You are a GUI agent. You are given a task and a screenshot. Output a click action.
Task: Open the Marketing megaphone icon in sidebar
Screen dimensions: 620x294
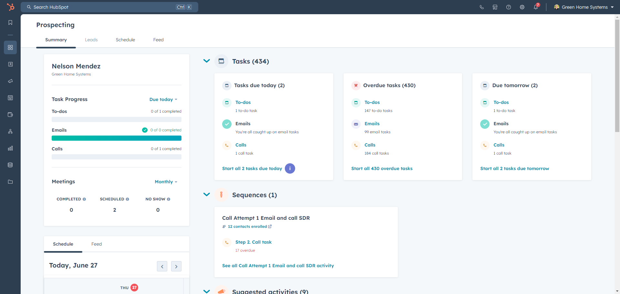[x=10, y=81]
